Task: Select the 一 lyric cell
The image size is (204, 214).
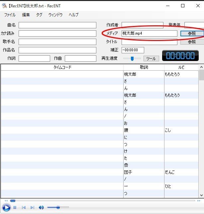Action: [x=144, y=186]
